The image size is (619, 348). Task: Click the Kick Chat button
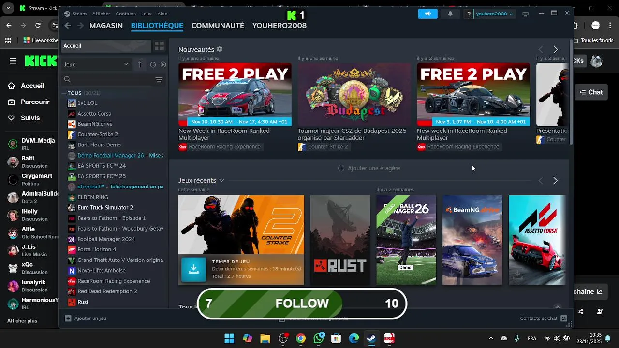click(591, 92)
